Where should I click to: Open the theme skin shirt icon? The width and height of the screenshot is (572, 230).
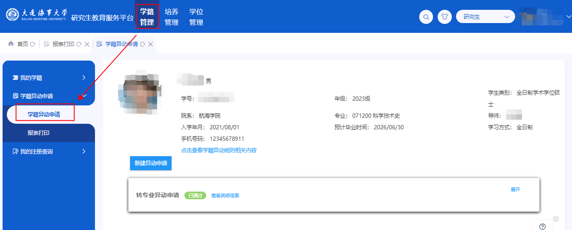tap(445, 17)
